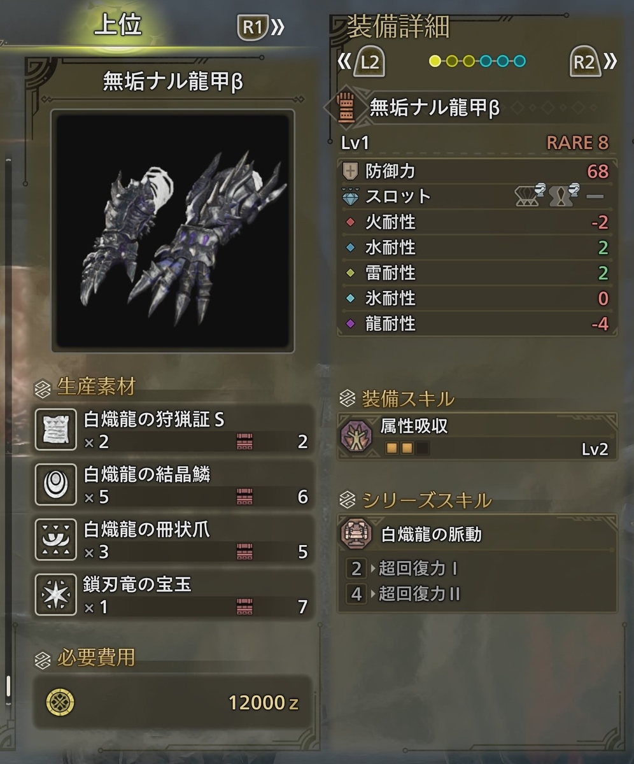Open the 装備詳細 header tab
Screen dimensions: 634x764
point(398,27)
